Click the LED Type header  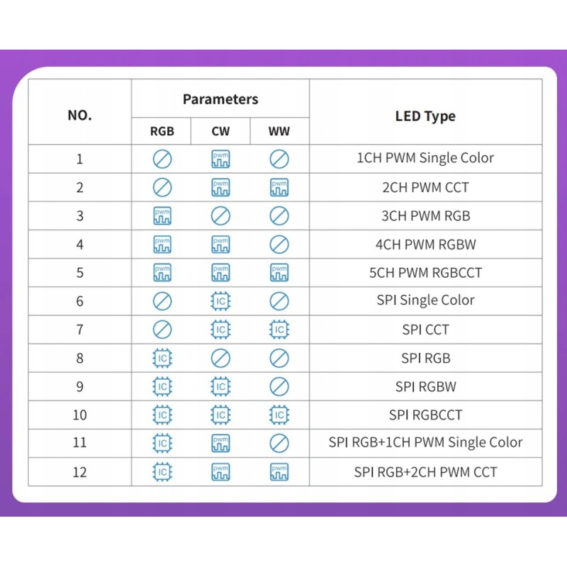click(x=425, y=116)
